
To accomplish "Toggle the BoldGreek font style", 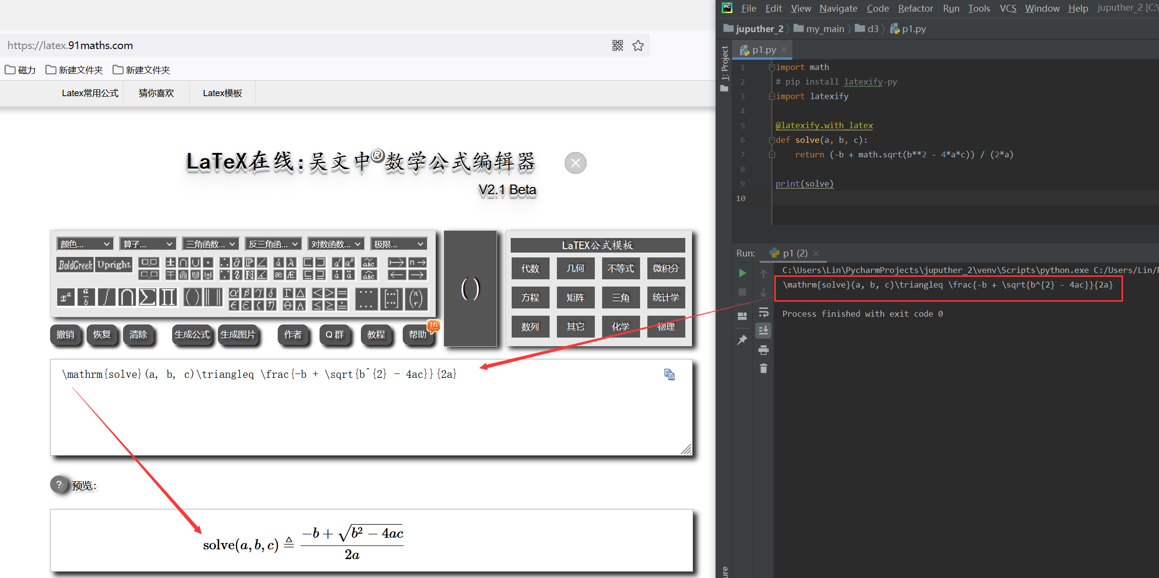I will [74, 265].
